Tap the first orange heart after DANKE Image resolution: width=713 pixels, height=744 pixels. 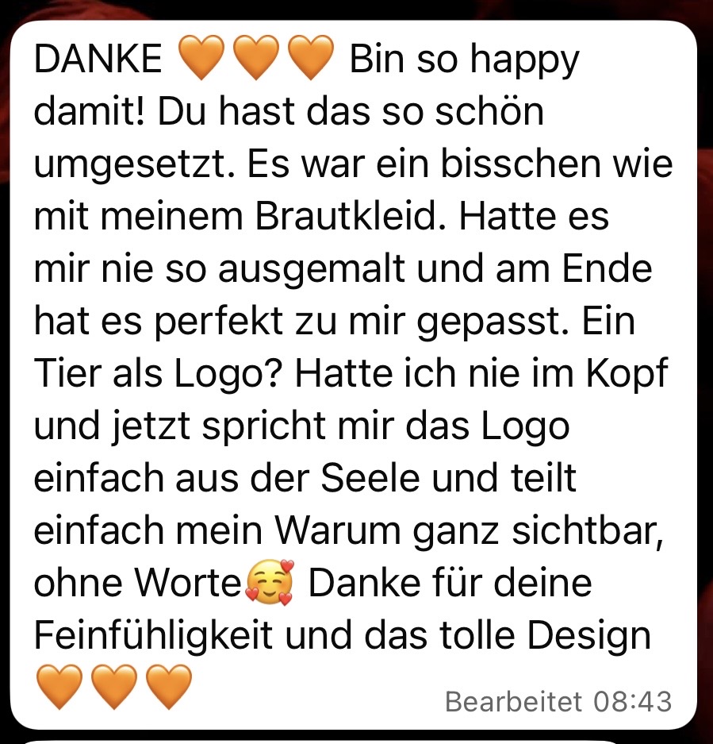tap(201, 57)
